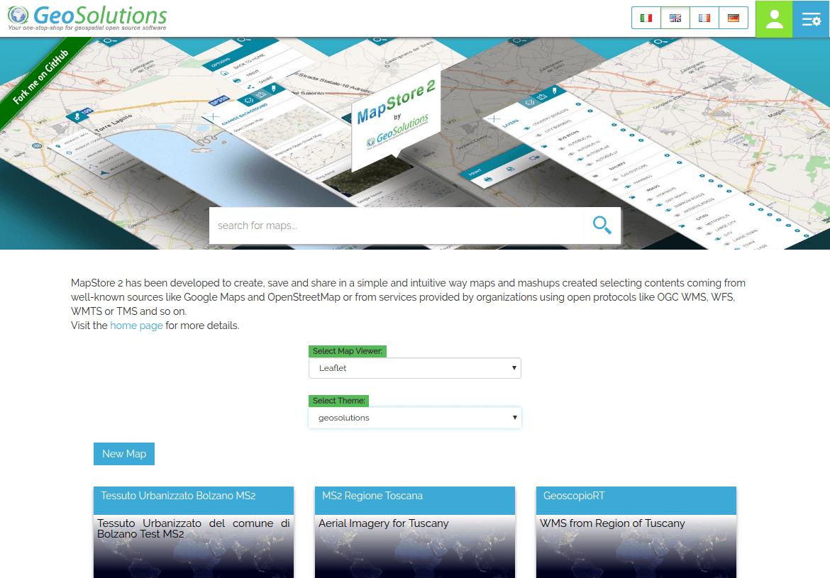This screenshot has width=830, height=578.
Task: Open the MS2 Regione Toscana map card
Action: click(x=415, y=496)
